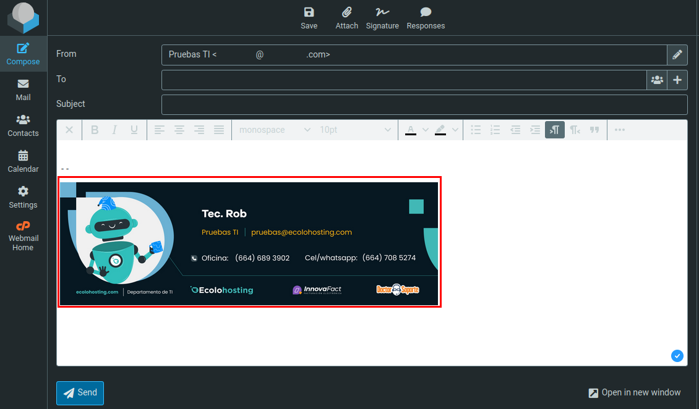This screenshot has width=699, height=409.
Task: Toggle italic formatting
Action: pos(114,130)
